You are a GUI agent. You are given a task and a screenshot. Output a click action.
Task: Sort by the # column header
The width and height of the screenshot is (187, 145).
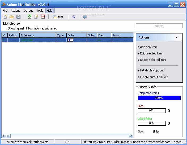coord(5,35)
